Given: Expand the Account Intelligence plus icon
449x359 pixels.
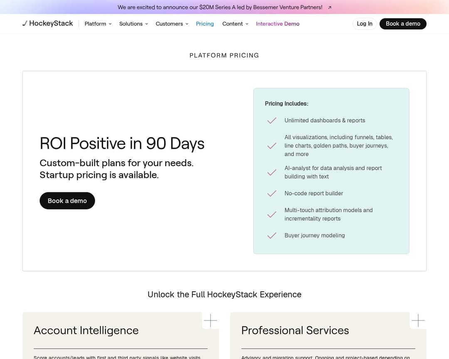Looking at the screenshot, I should click(210, 320).
